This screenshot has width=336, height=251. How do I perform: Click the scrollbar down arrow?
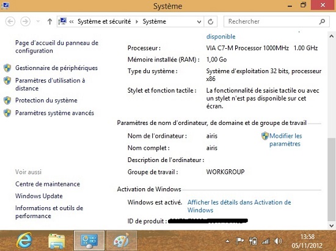tap(332, 225)
